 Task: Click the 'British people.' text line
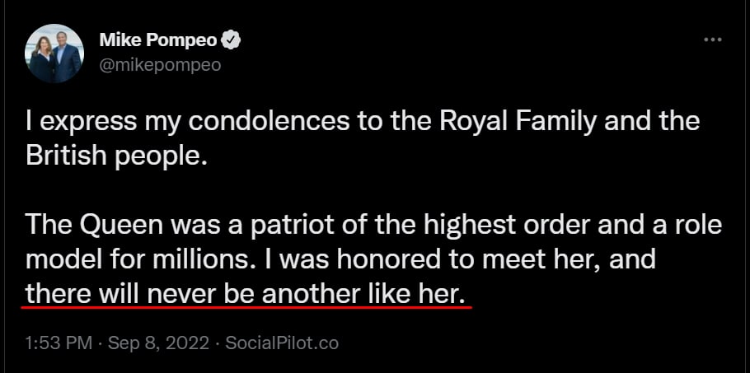[x=114, y=156]
